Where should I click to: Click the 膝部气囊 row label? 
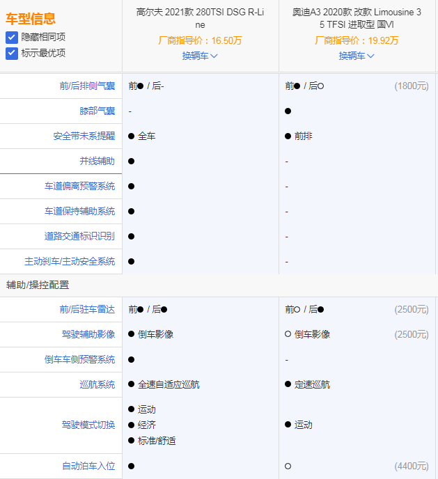(97, 111)
